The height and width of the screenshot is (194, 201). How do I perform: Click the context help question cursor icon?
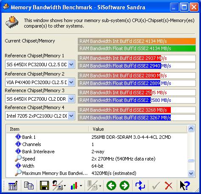185,186
